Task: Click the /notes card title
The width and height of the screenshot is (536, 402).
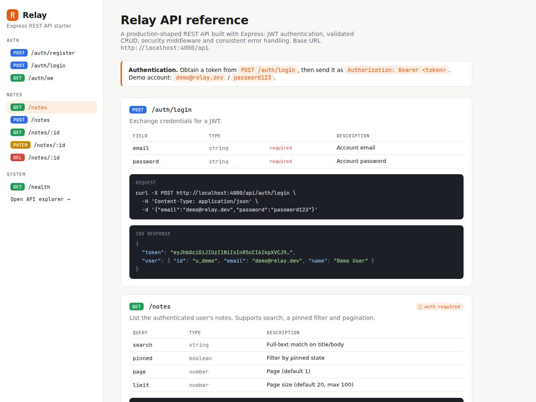Action: [x=160, y=307]
